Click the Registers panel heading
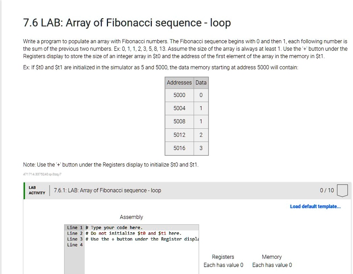The width and height of the screenshot is (353, 274). [223, 257]
